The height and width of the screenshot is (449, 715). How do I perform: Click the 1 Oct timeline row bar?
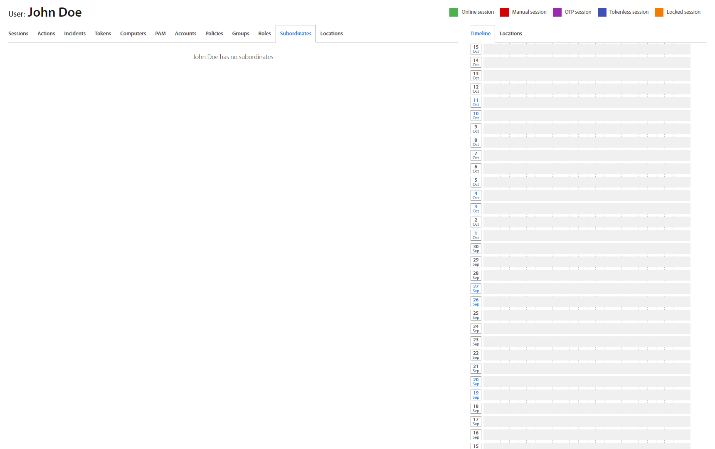tap(587, 235)
